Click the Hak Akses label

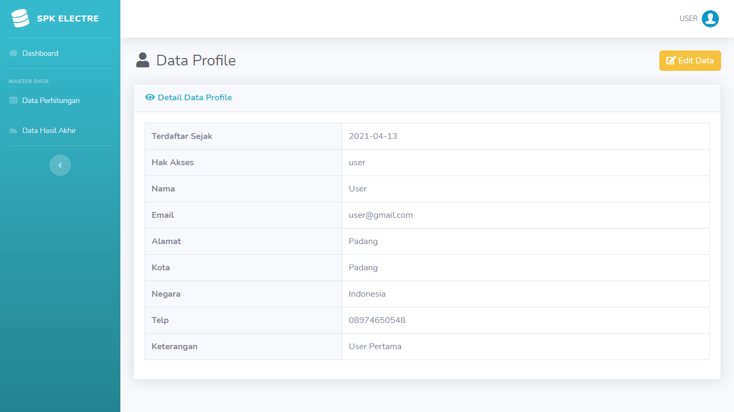pos(172,163)
